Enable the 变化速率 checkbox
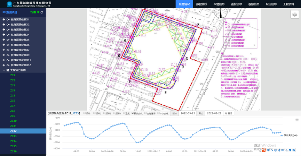The width and height of the screenshot is (301, 156). pyautogui.click(x=145, y=113)
